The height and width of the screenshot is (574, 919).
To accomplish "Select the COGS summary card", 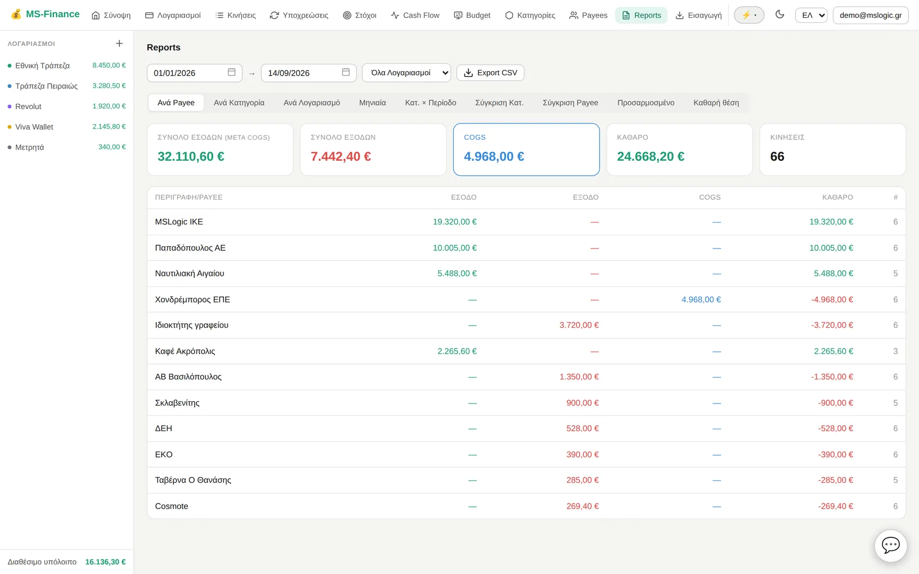I will pos(526,149).
